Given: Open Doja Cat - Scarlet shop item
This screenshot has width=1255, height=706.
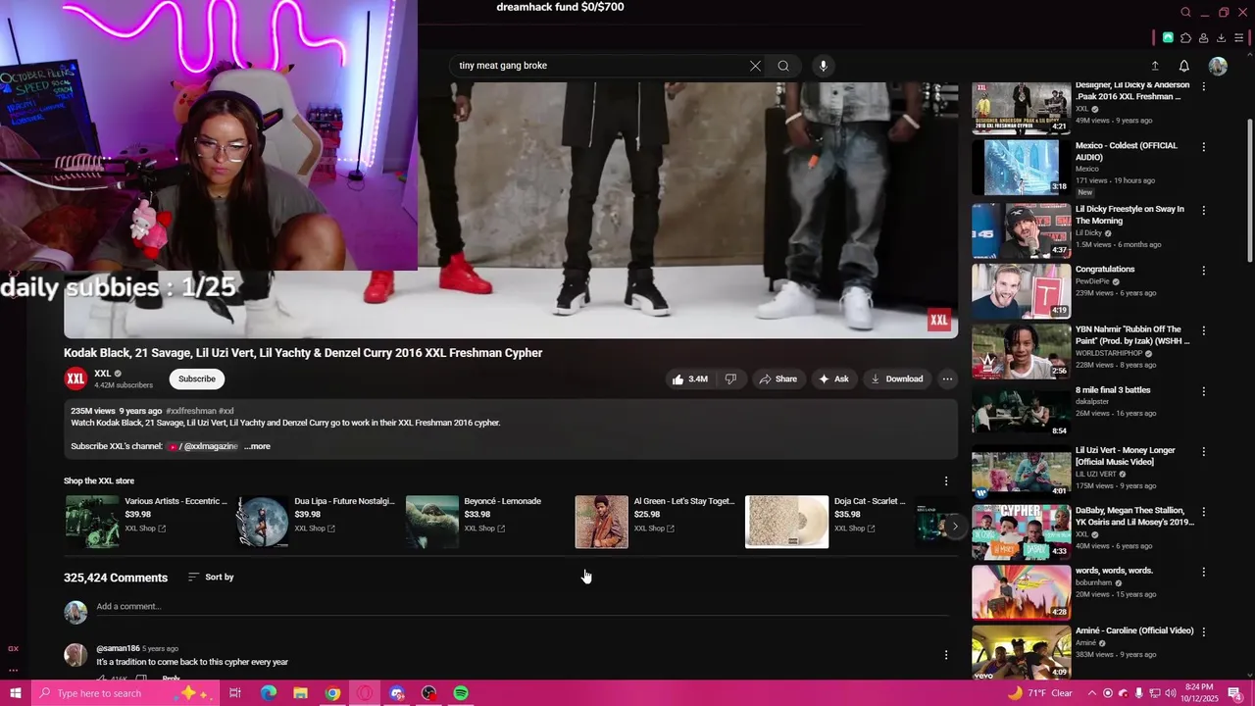Looking at the screenshot, I should tap(826, 522).
